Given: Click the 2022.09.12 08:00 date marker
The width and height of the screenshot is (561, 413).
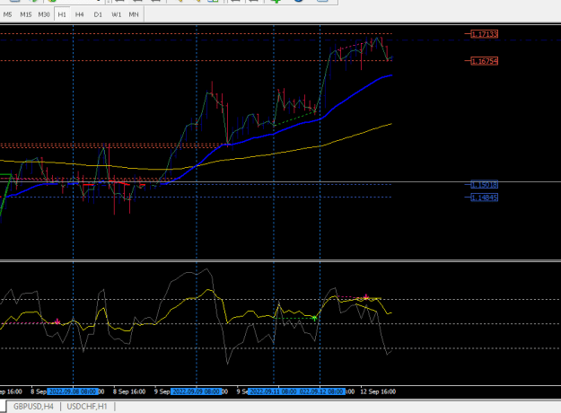Looking at the screenshot, I should click(x=322, y=391).
